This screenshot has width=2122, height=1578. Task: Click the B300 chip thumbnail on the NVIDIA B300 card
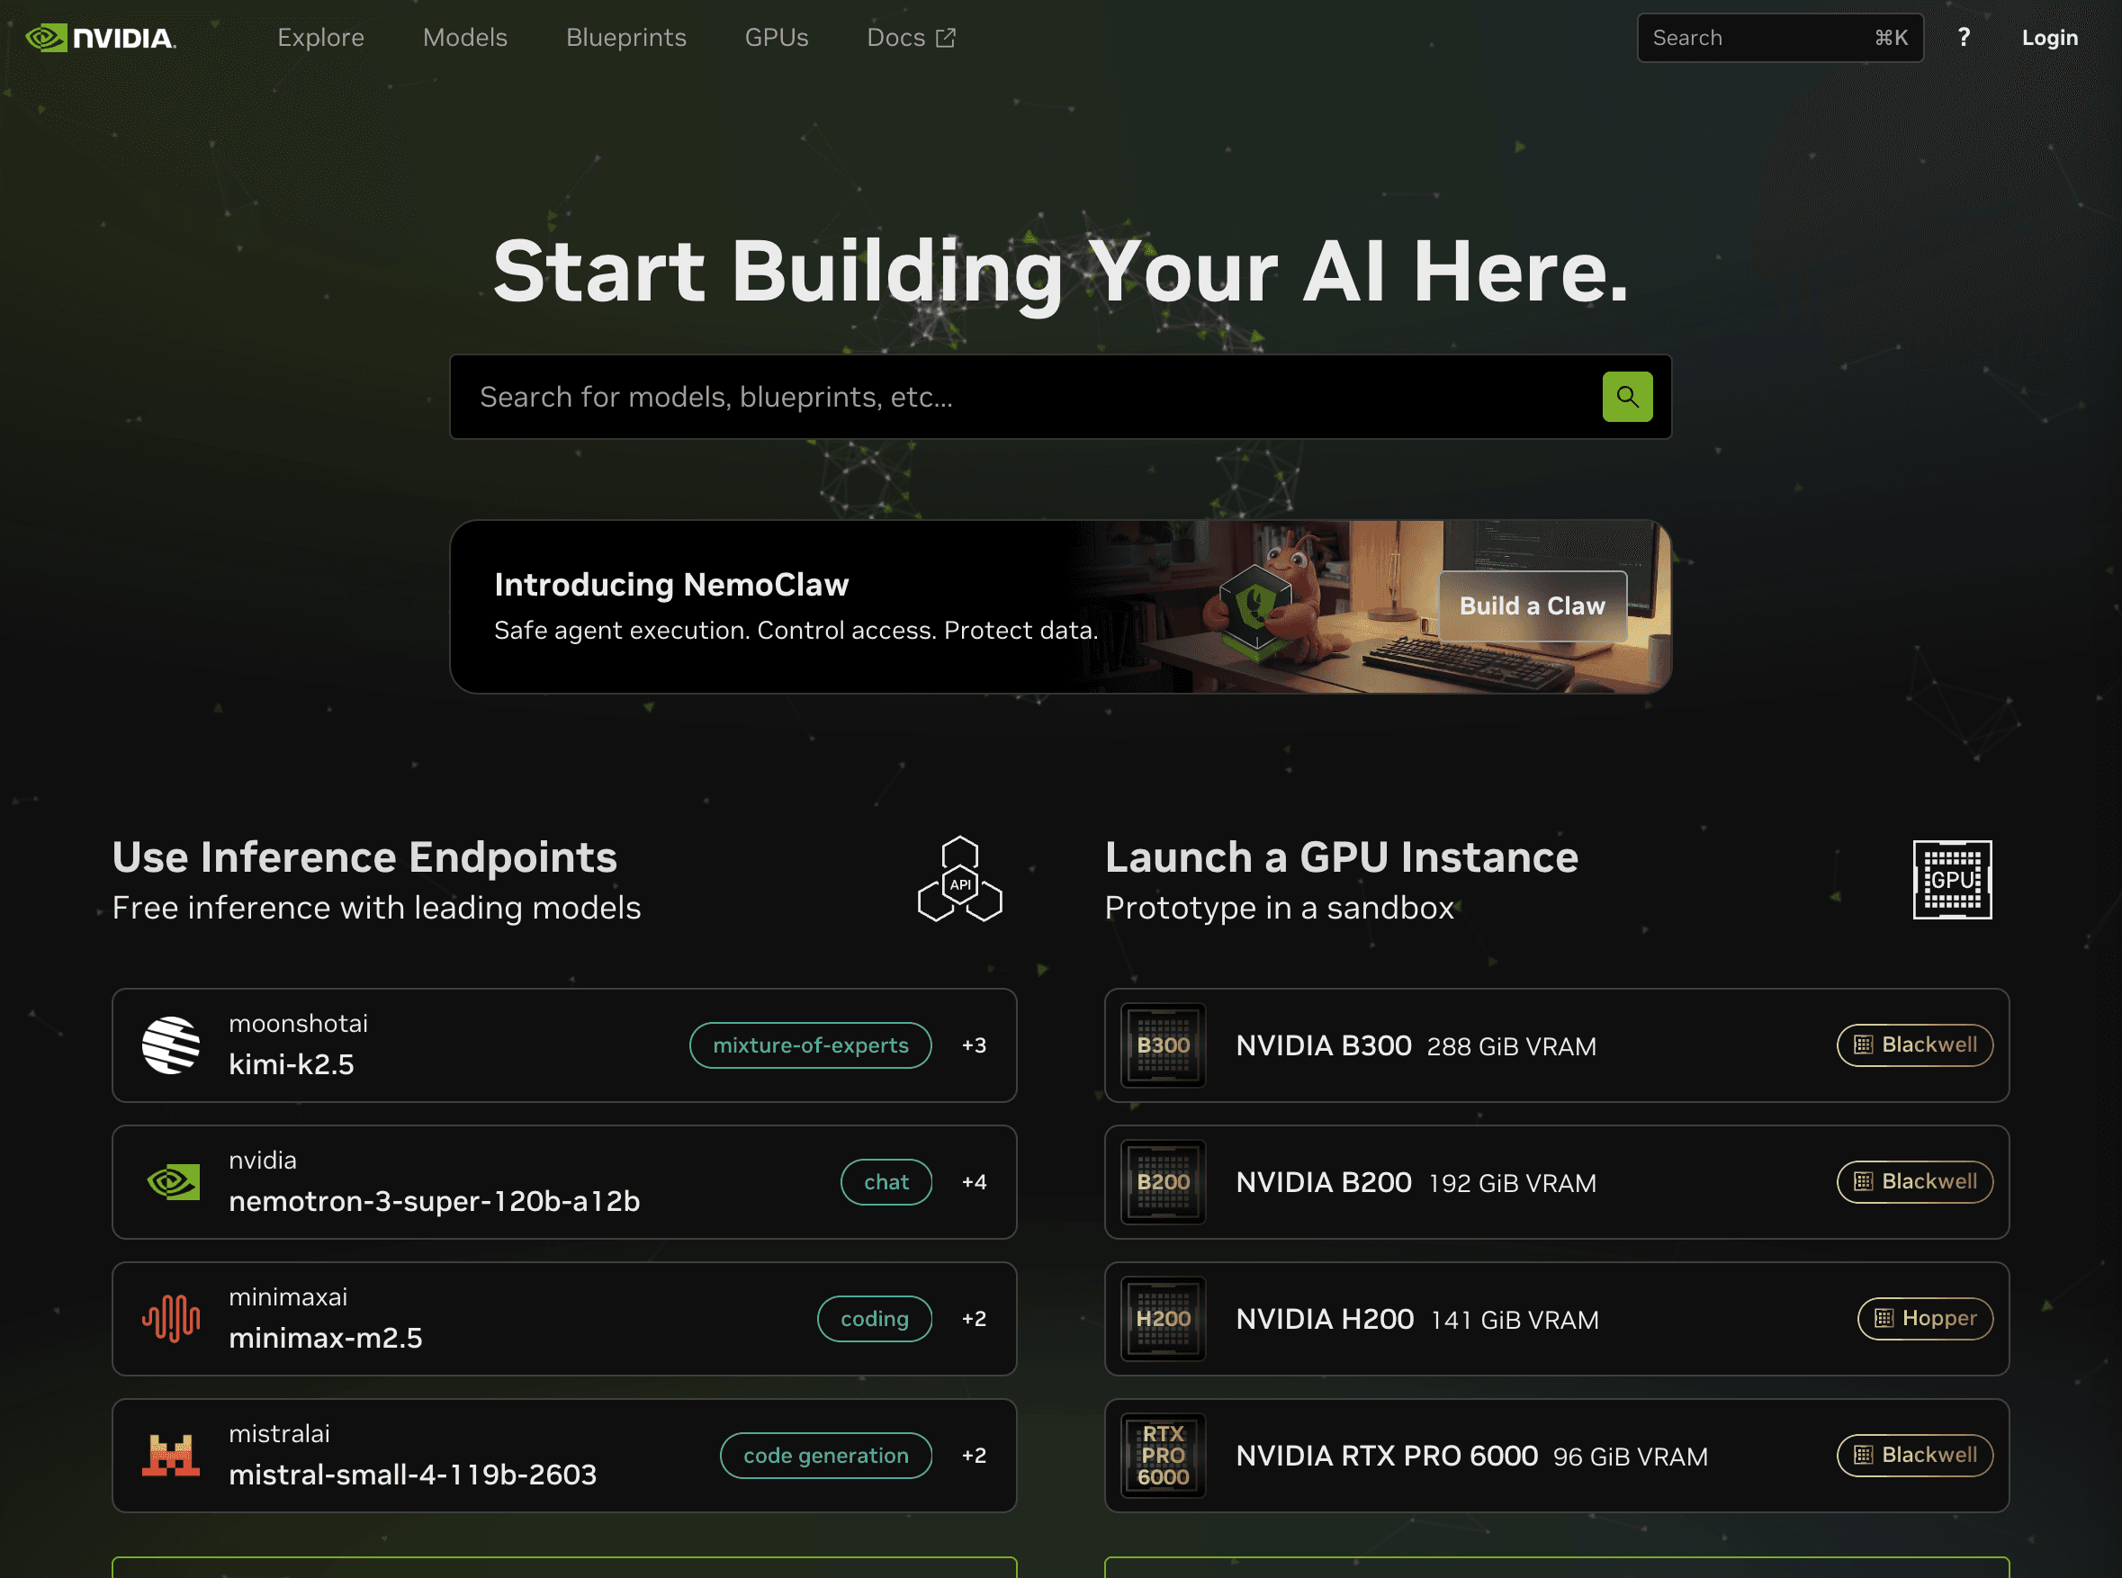pos(1162,1045)
